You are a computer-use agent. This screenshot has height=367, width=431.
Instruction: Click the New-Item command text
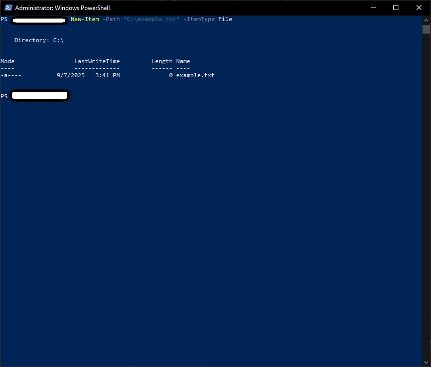pos(84,19)
